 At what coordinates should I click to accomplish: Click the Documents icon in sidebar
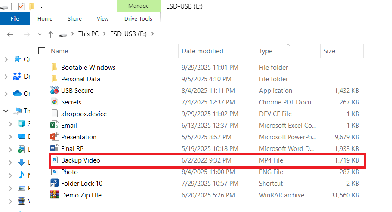point(21,149)
